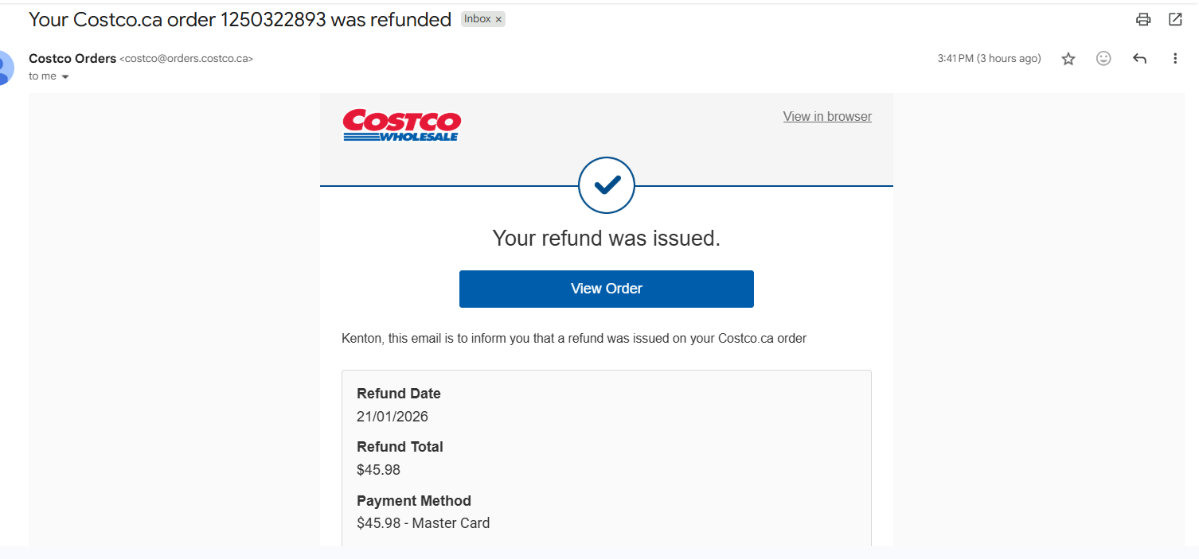Open the "View in browser" link
1199x559 pixels.
click(x=827, y=116)
